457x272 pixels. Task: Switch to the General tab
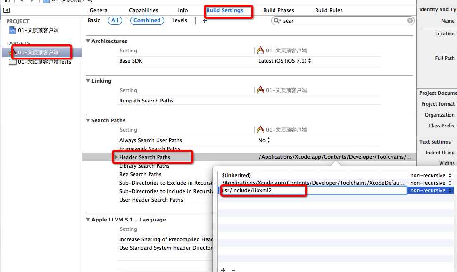(x=99, y=10)
